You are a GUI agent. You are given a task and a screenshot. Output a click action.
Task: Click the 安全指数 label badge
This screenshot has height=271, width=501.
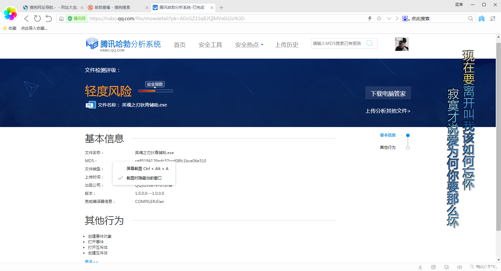pyautogui.click(x=155, y=84)
